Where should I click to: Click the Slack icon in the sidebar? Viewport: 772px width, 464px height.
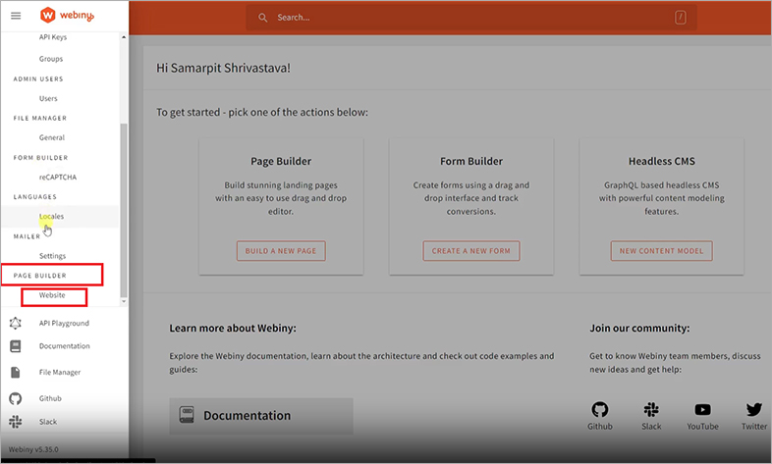pyautogui.click(x=16, y=422)
